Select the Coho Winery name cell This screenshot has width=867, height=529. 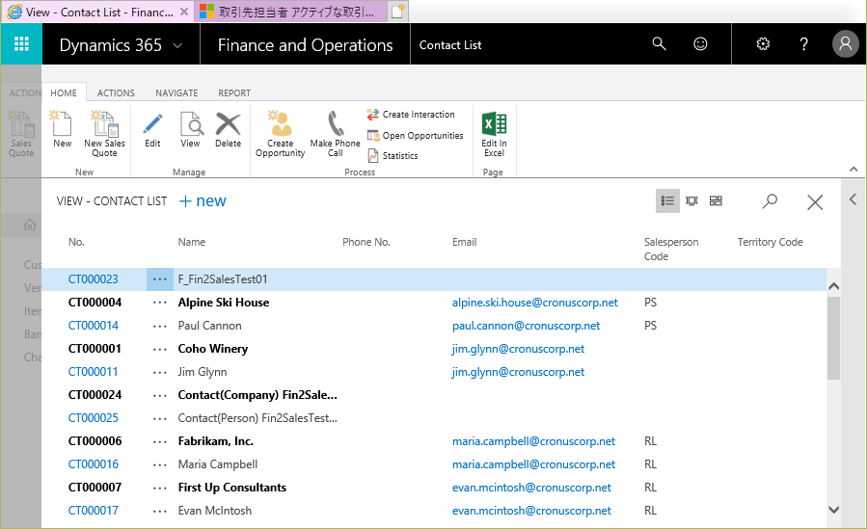click(x=213, y=349)
